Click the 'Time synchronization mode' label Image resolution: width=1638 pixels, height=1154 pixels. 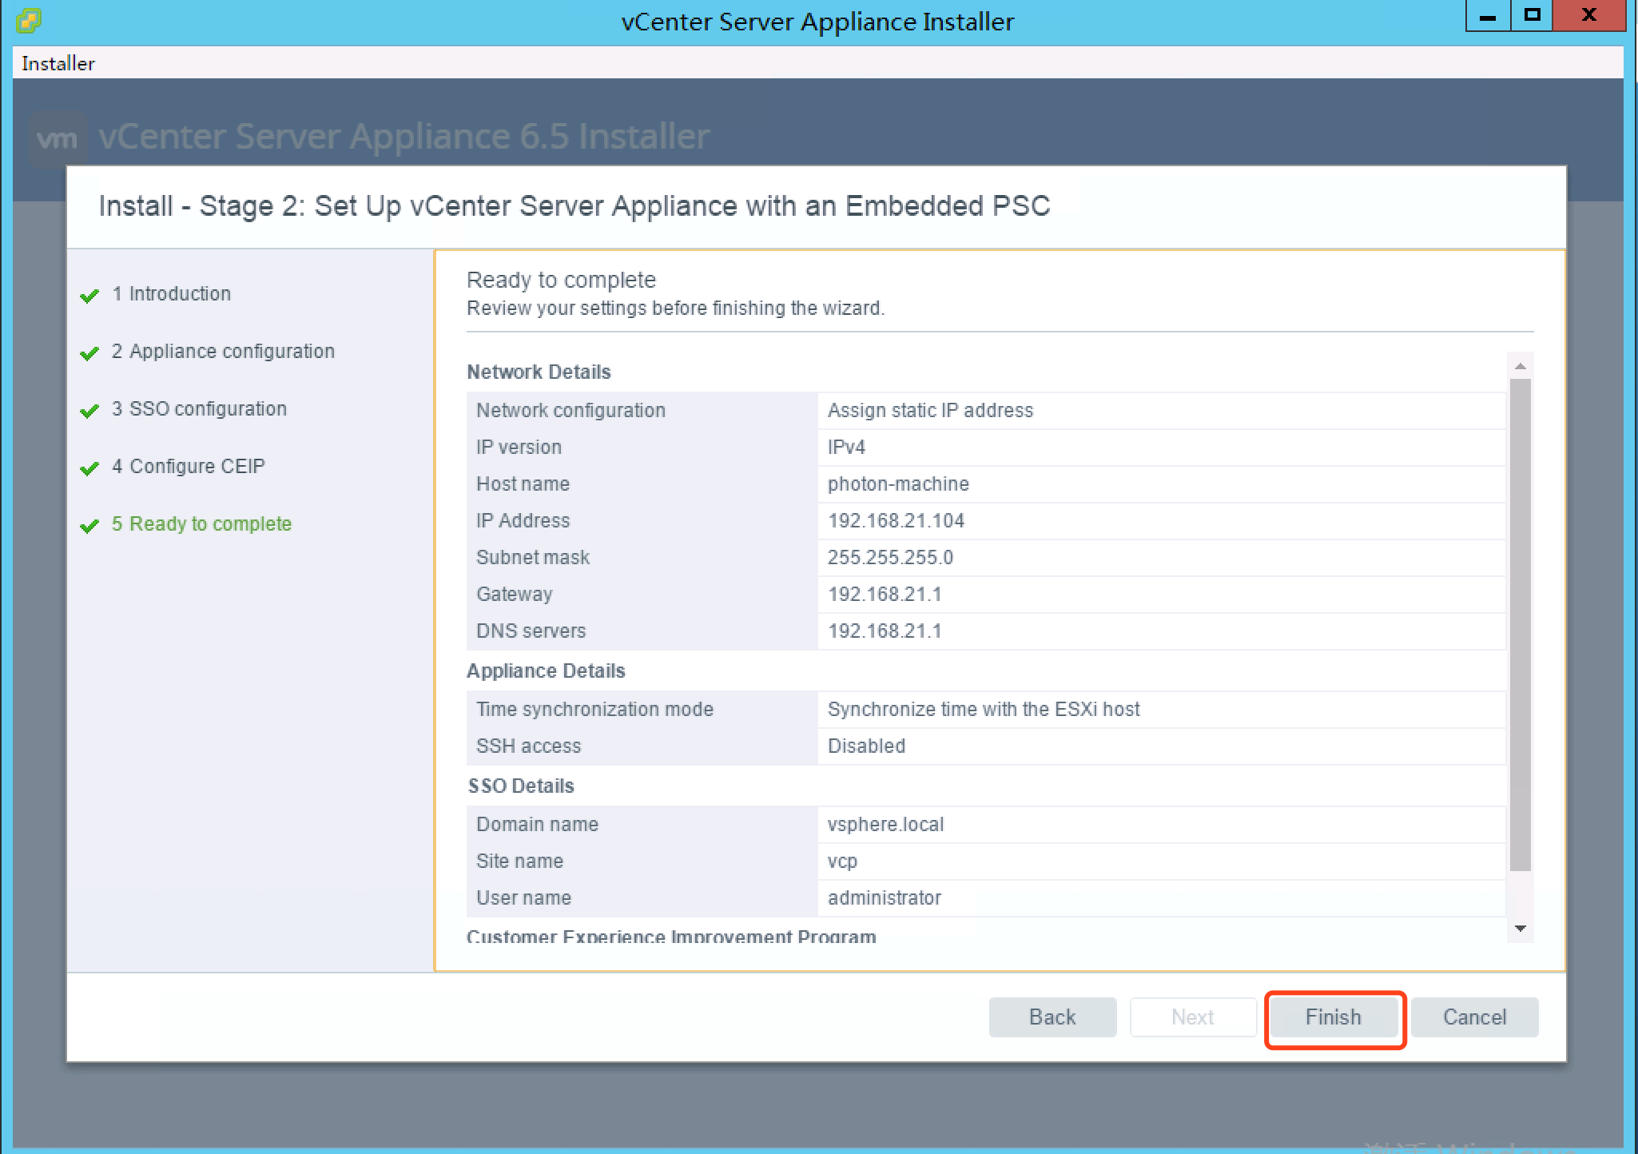pos(594,709)
